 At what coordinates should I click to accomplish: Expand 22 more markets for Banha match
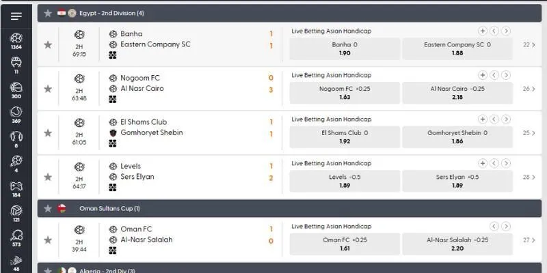pyautogui.click(x=529, y=44)
